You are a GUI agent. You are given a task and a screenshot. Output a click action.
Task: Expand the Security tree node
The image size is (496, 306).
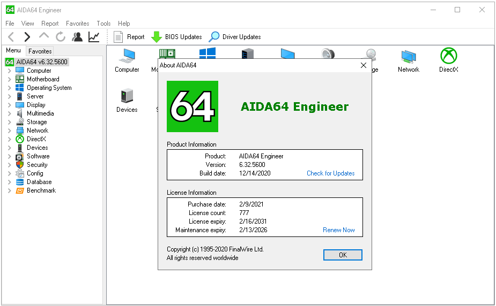point(9,165)
